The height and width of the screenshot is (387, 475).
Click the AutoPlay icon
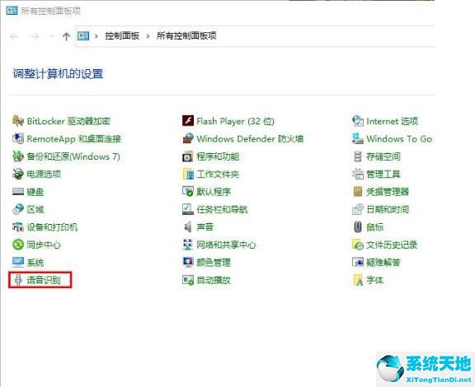point(188,280)
